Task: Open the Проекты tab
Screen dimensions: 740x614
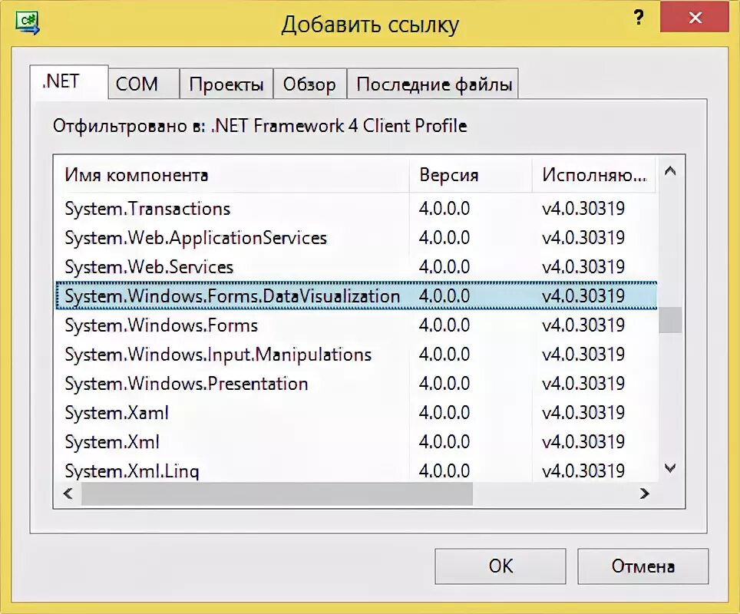Action: point(226,84)
